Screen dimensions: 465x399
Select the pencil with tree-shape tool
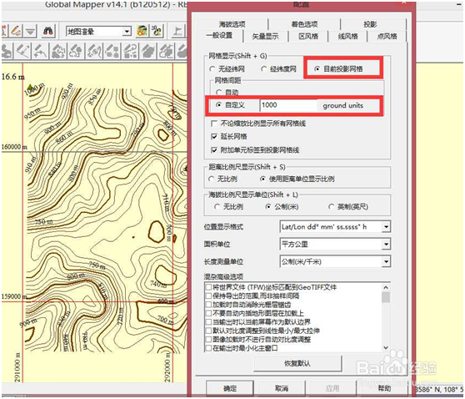[76, 51]
